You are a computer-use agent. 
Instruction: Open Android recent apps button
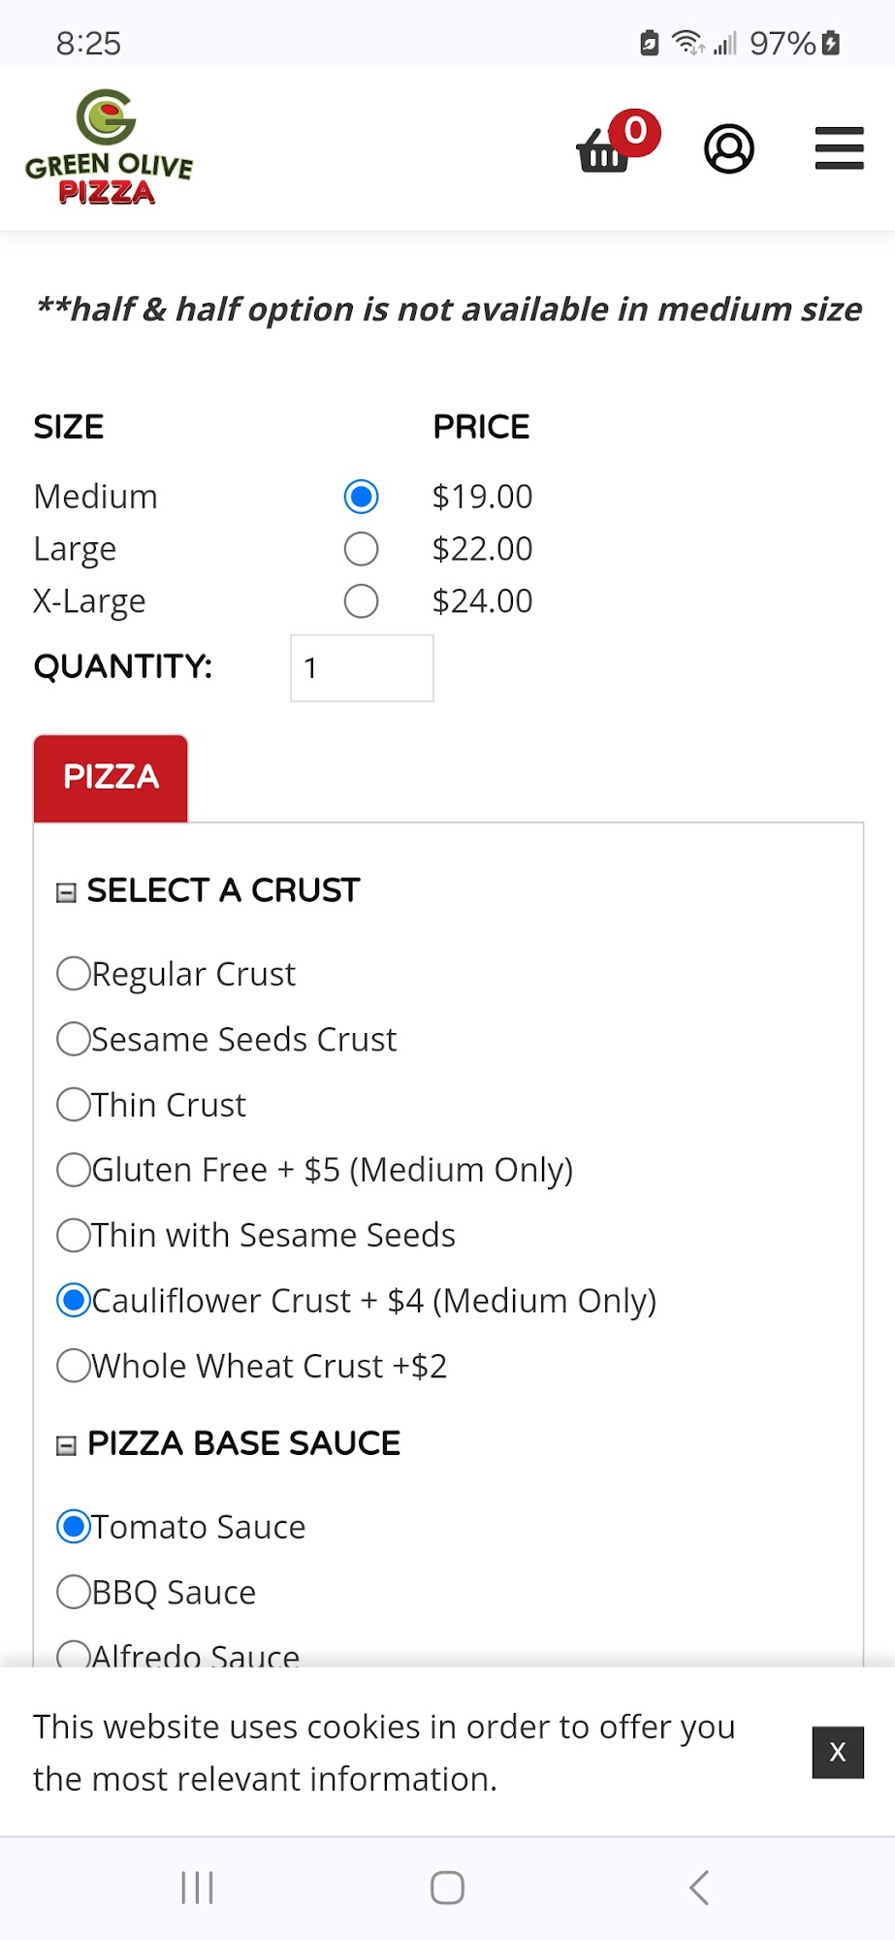197,1888
